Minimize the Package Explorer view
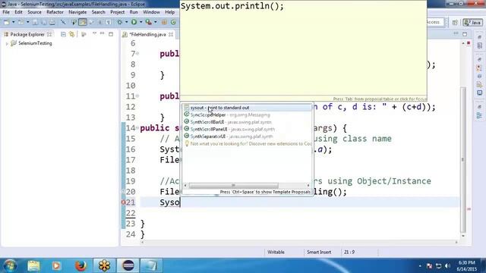Screen dimensions: 486x273 click(103, 33)
